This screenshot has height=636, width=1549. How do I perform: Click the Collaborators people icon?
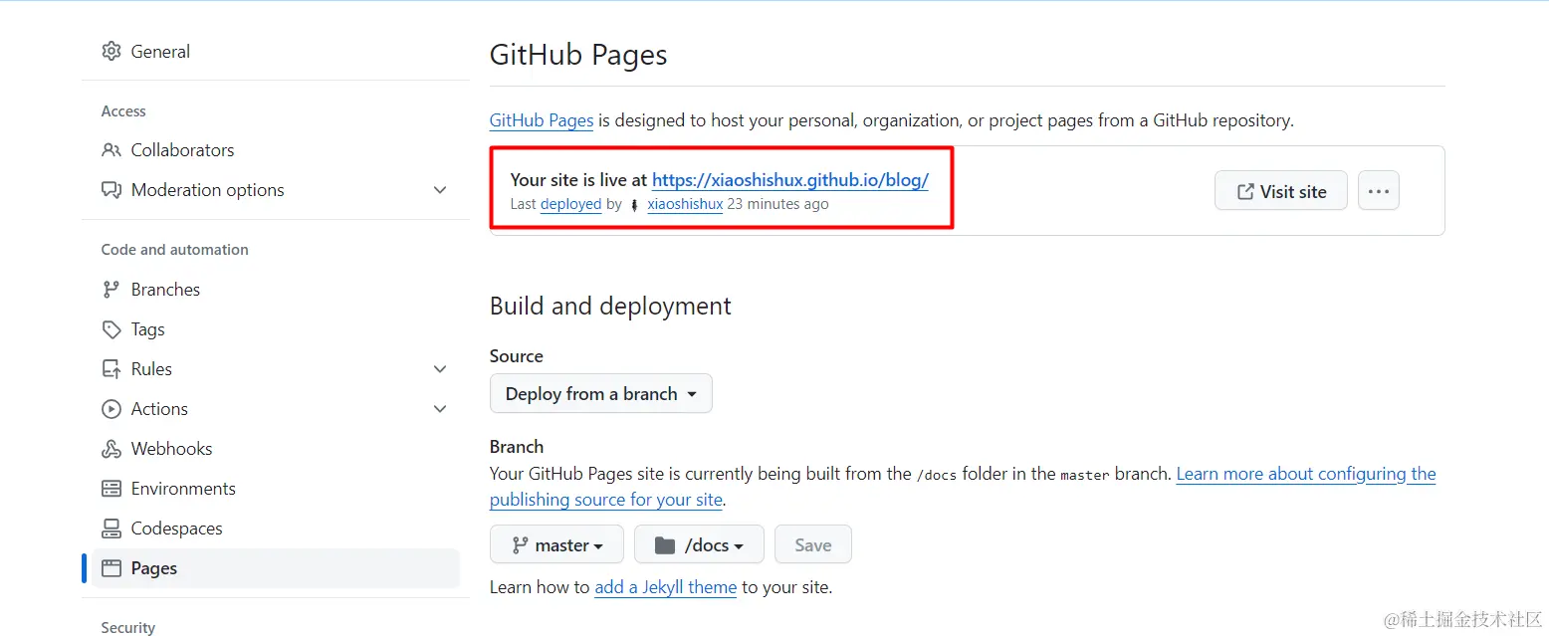click(x=111, y=150)
